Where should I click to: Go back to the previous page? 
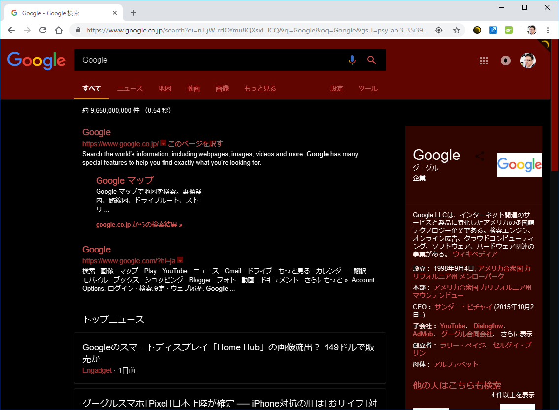click(11, 31)
